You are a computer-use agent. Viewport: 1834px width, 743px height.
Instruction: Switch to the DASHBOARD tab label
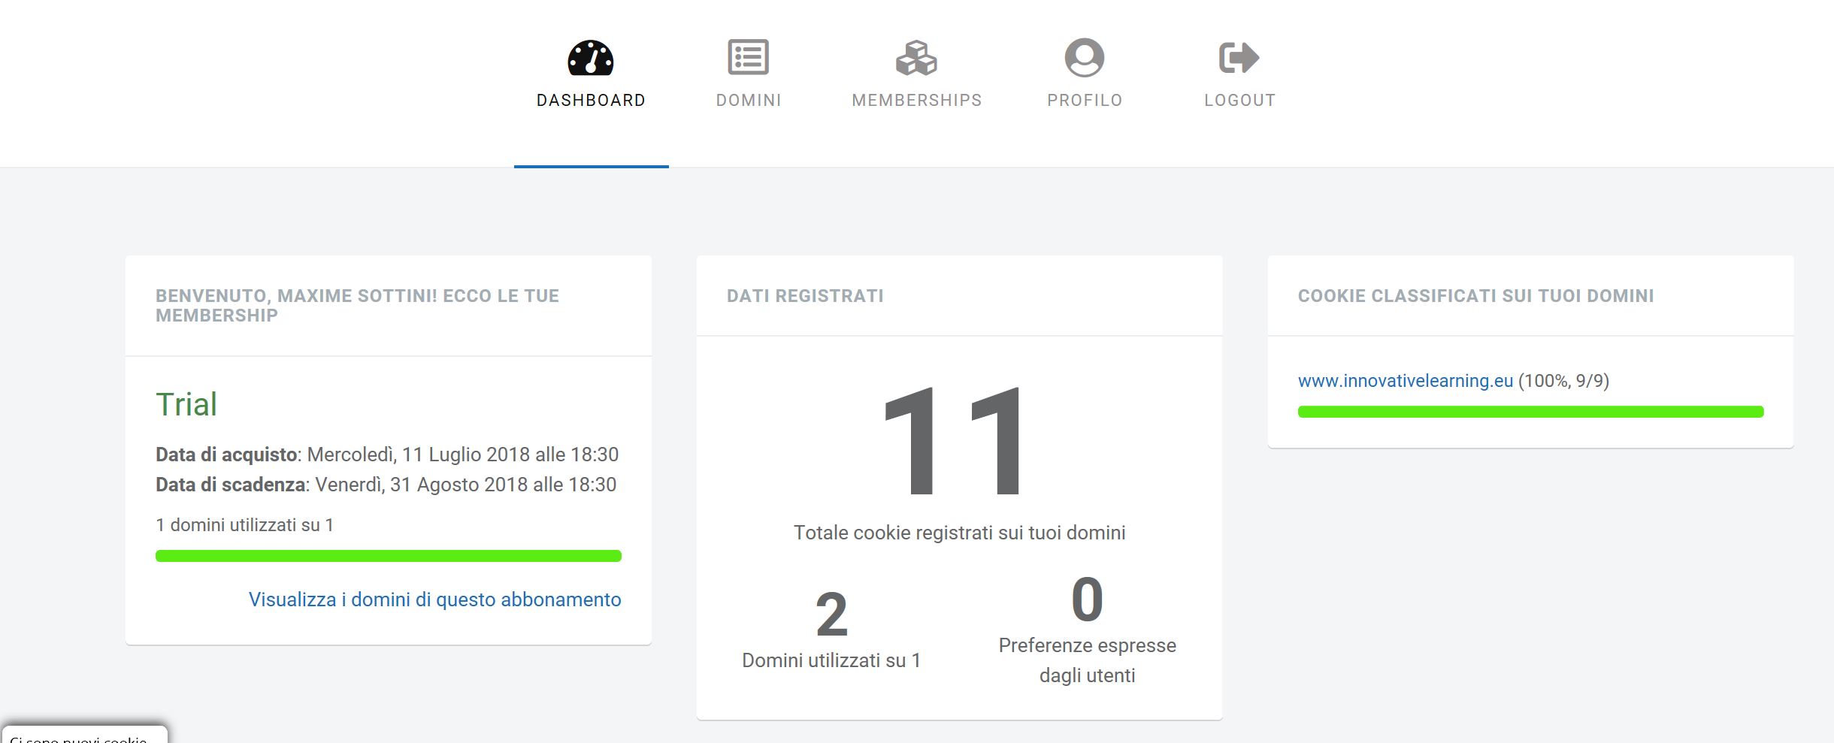[x=591, y=101]
